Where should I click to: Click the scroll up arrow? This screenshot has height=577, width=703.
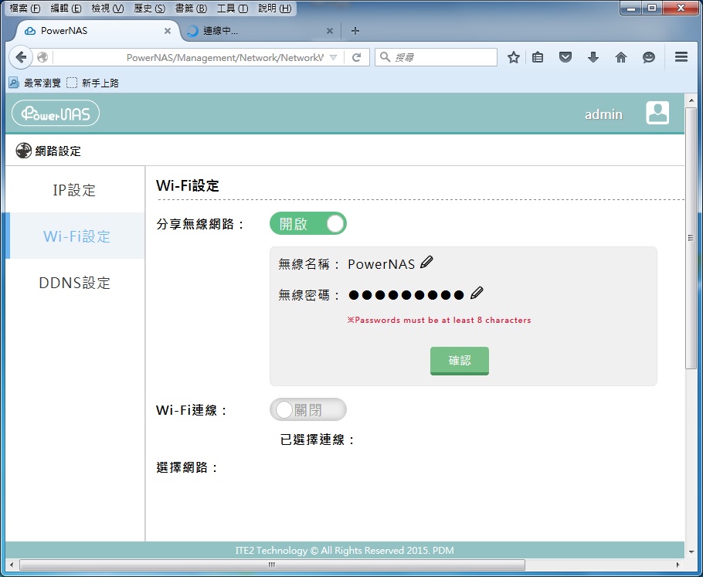[x=691, y=100]
